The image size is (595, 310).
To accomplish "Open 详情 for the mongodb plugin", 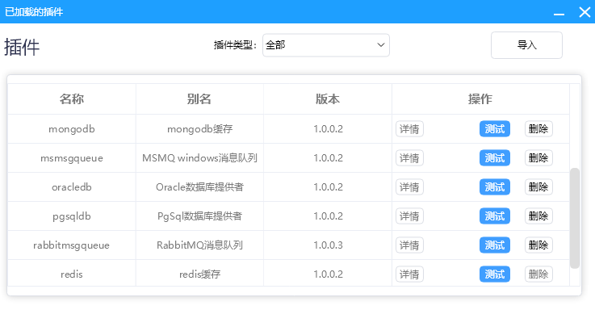I will click(409, 129).
